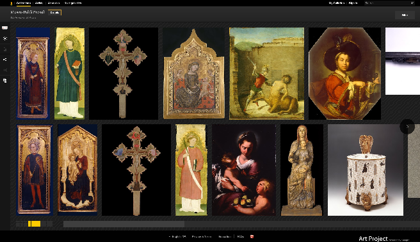This screenshot has height=242, width=420.
Task: Open the partially visible white artwork at top right
Action: 403,61
